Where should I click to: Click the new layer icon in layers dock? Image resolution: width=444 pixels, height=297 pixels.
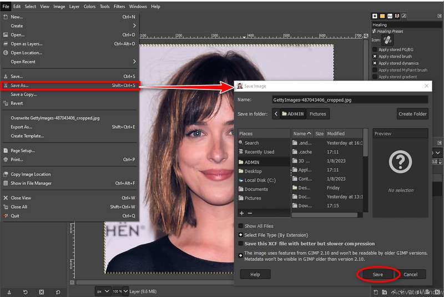click(376, 292)
